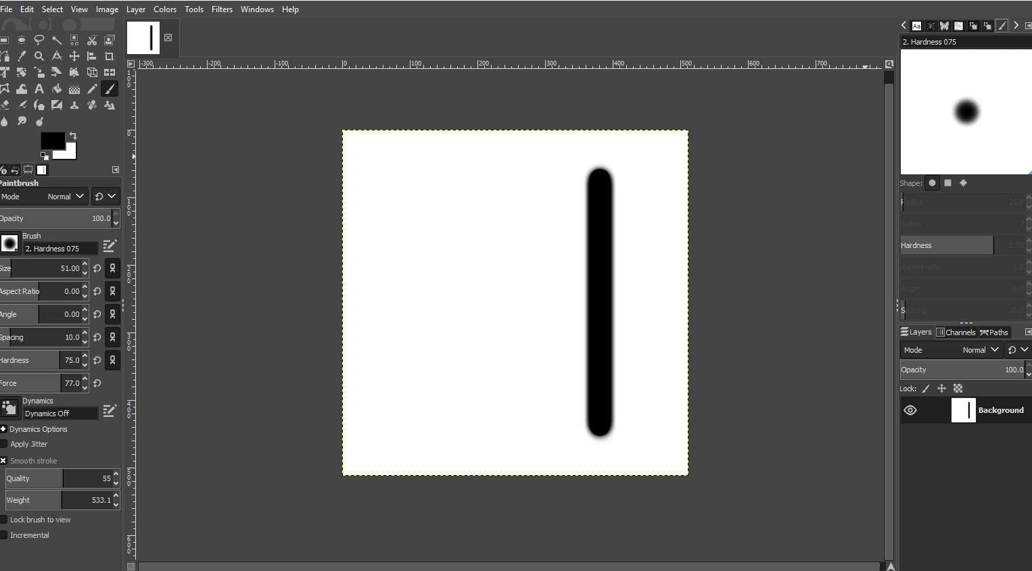Open the Windows menu
Viewport: 1032px width, 571px height.
pos(257,9)
